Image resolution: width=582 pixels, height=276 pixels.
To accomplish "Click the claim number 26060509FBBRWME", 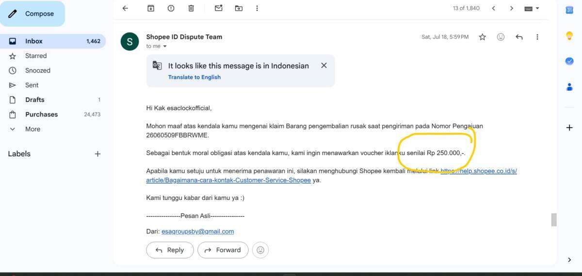I will click(177, 135).
